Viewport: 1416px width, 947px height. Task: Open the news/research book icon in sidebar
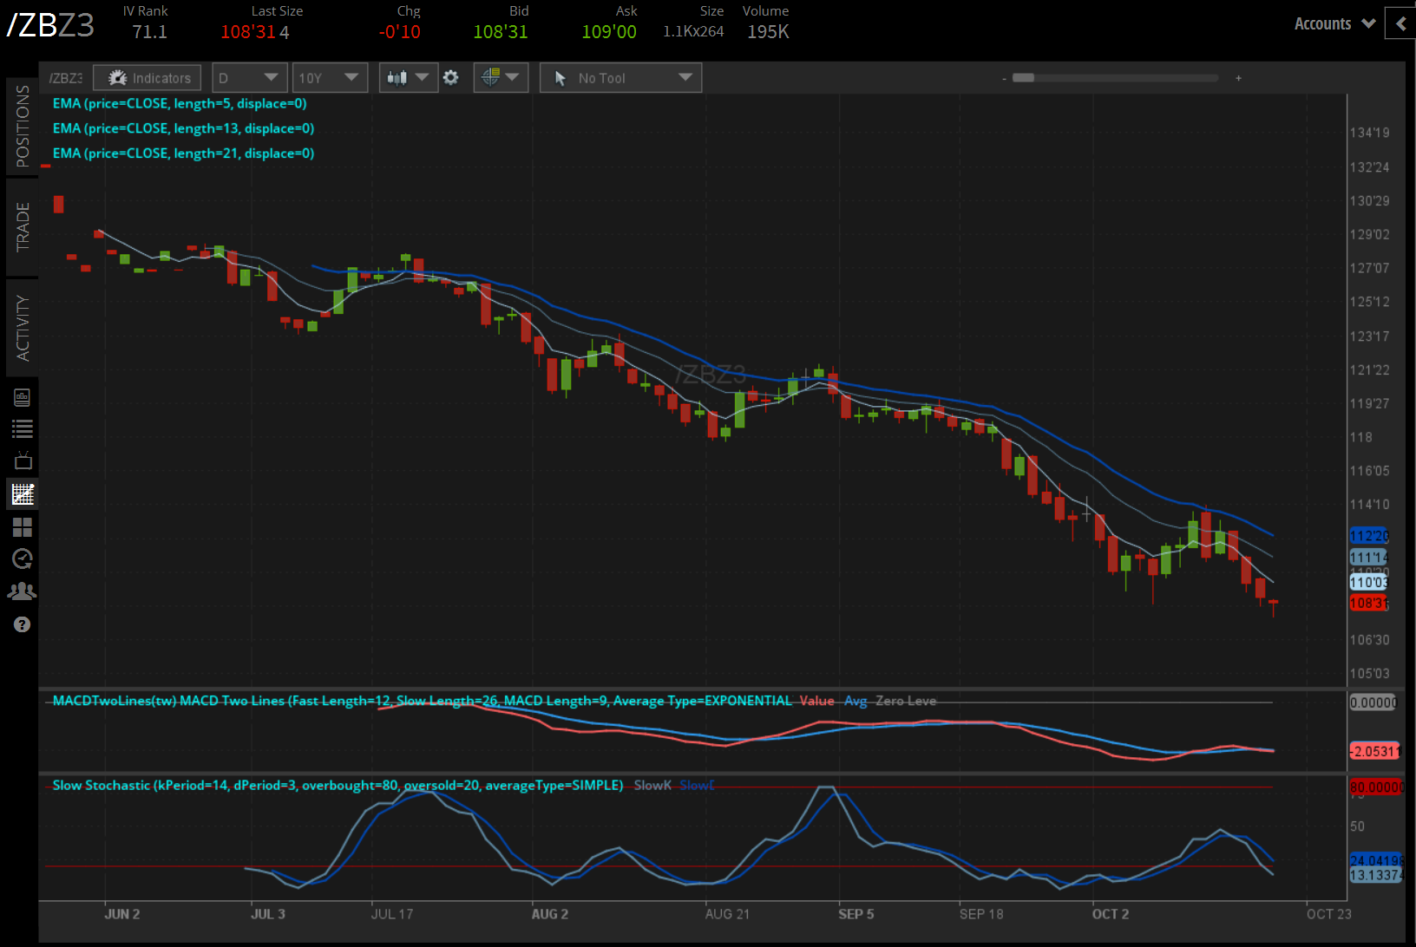[x=23, y=397]
